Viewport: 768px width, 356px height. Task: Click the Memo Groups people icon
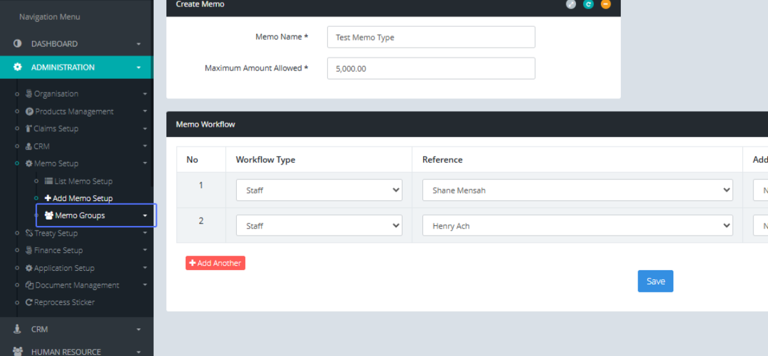click(49, 216)
